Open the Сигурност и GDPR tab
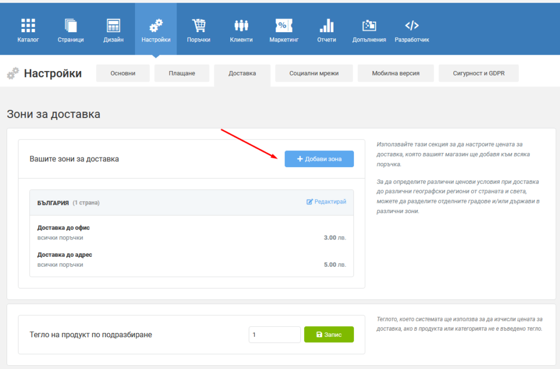 tap(479, 73)
